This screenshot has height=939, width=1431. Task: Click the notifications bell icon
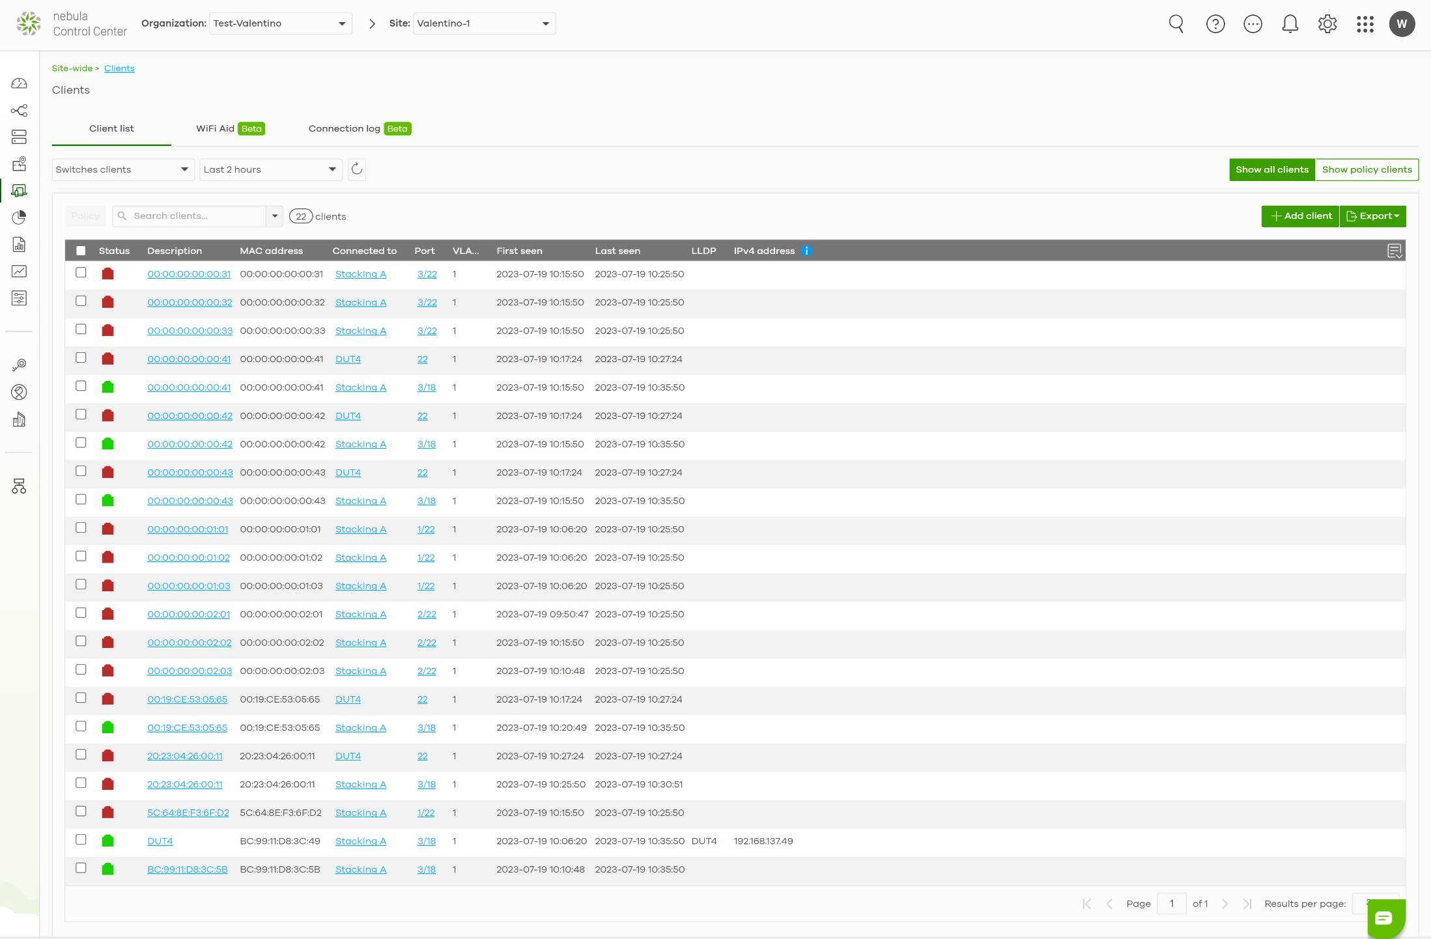pos(1290,24)
